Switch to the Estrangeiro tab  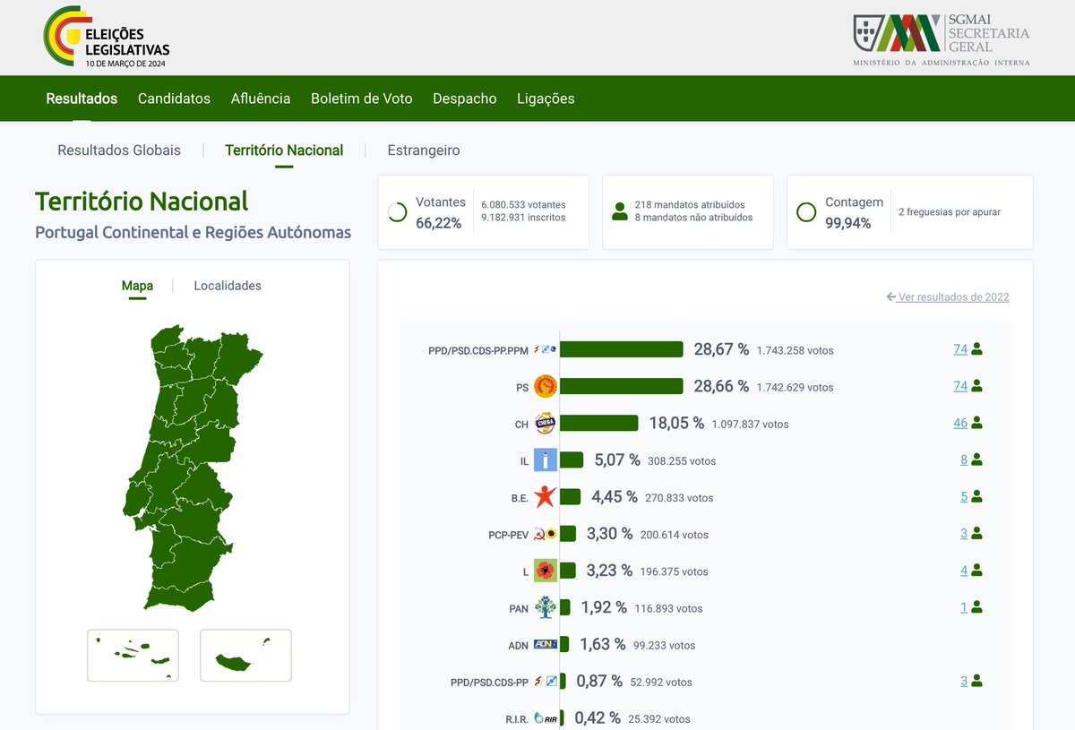pos(424,150)
